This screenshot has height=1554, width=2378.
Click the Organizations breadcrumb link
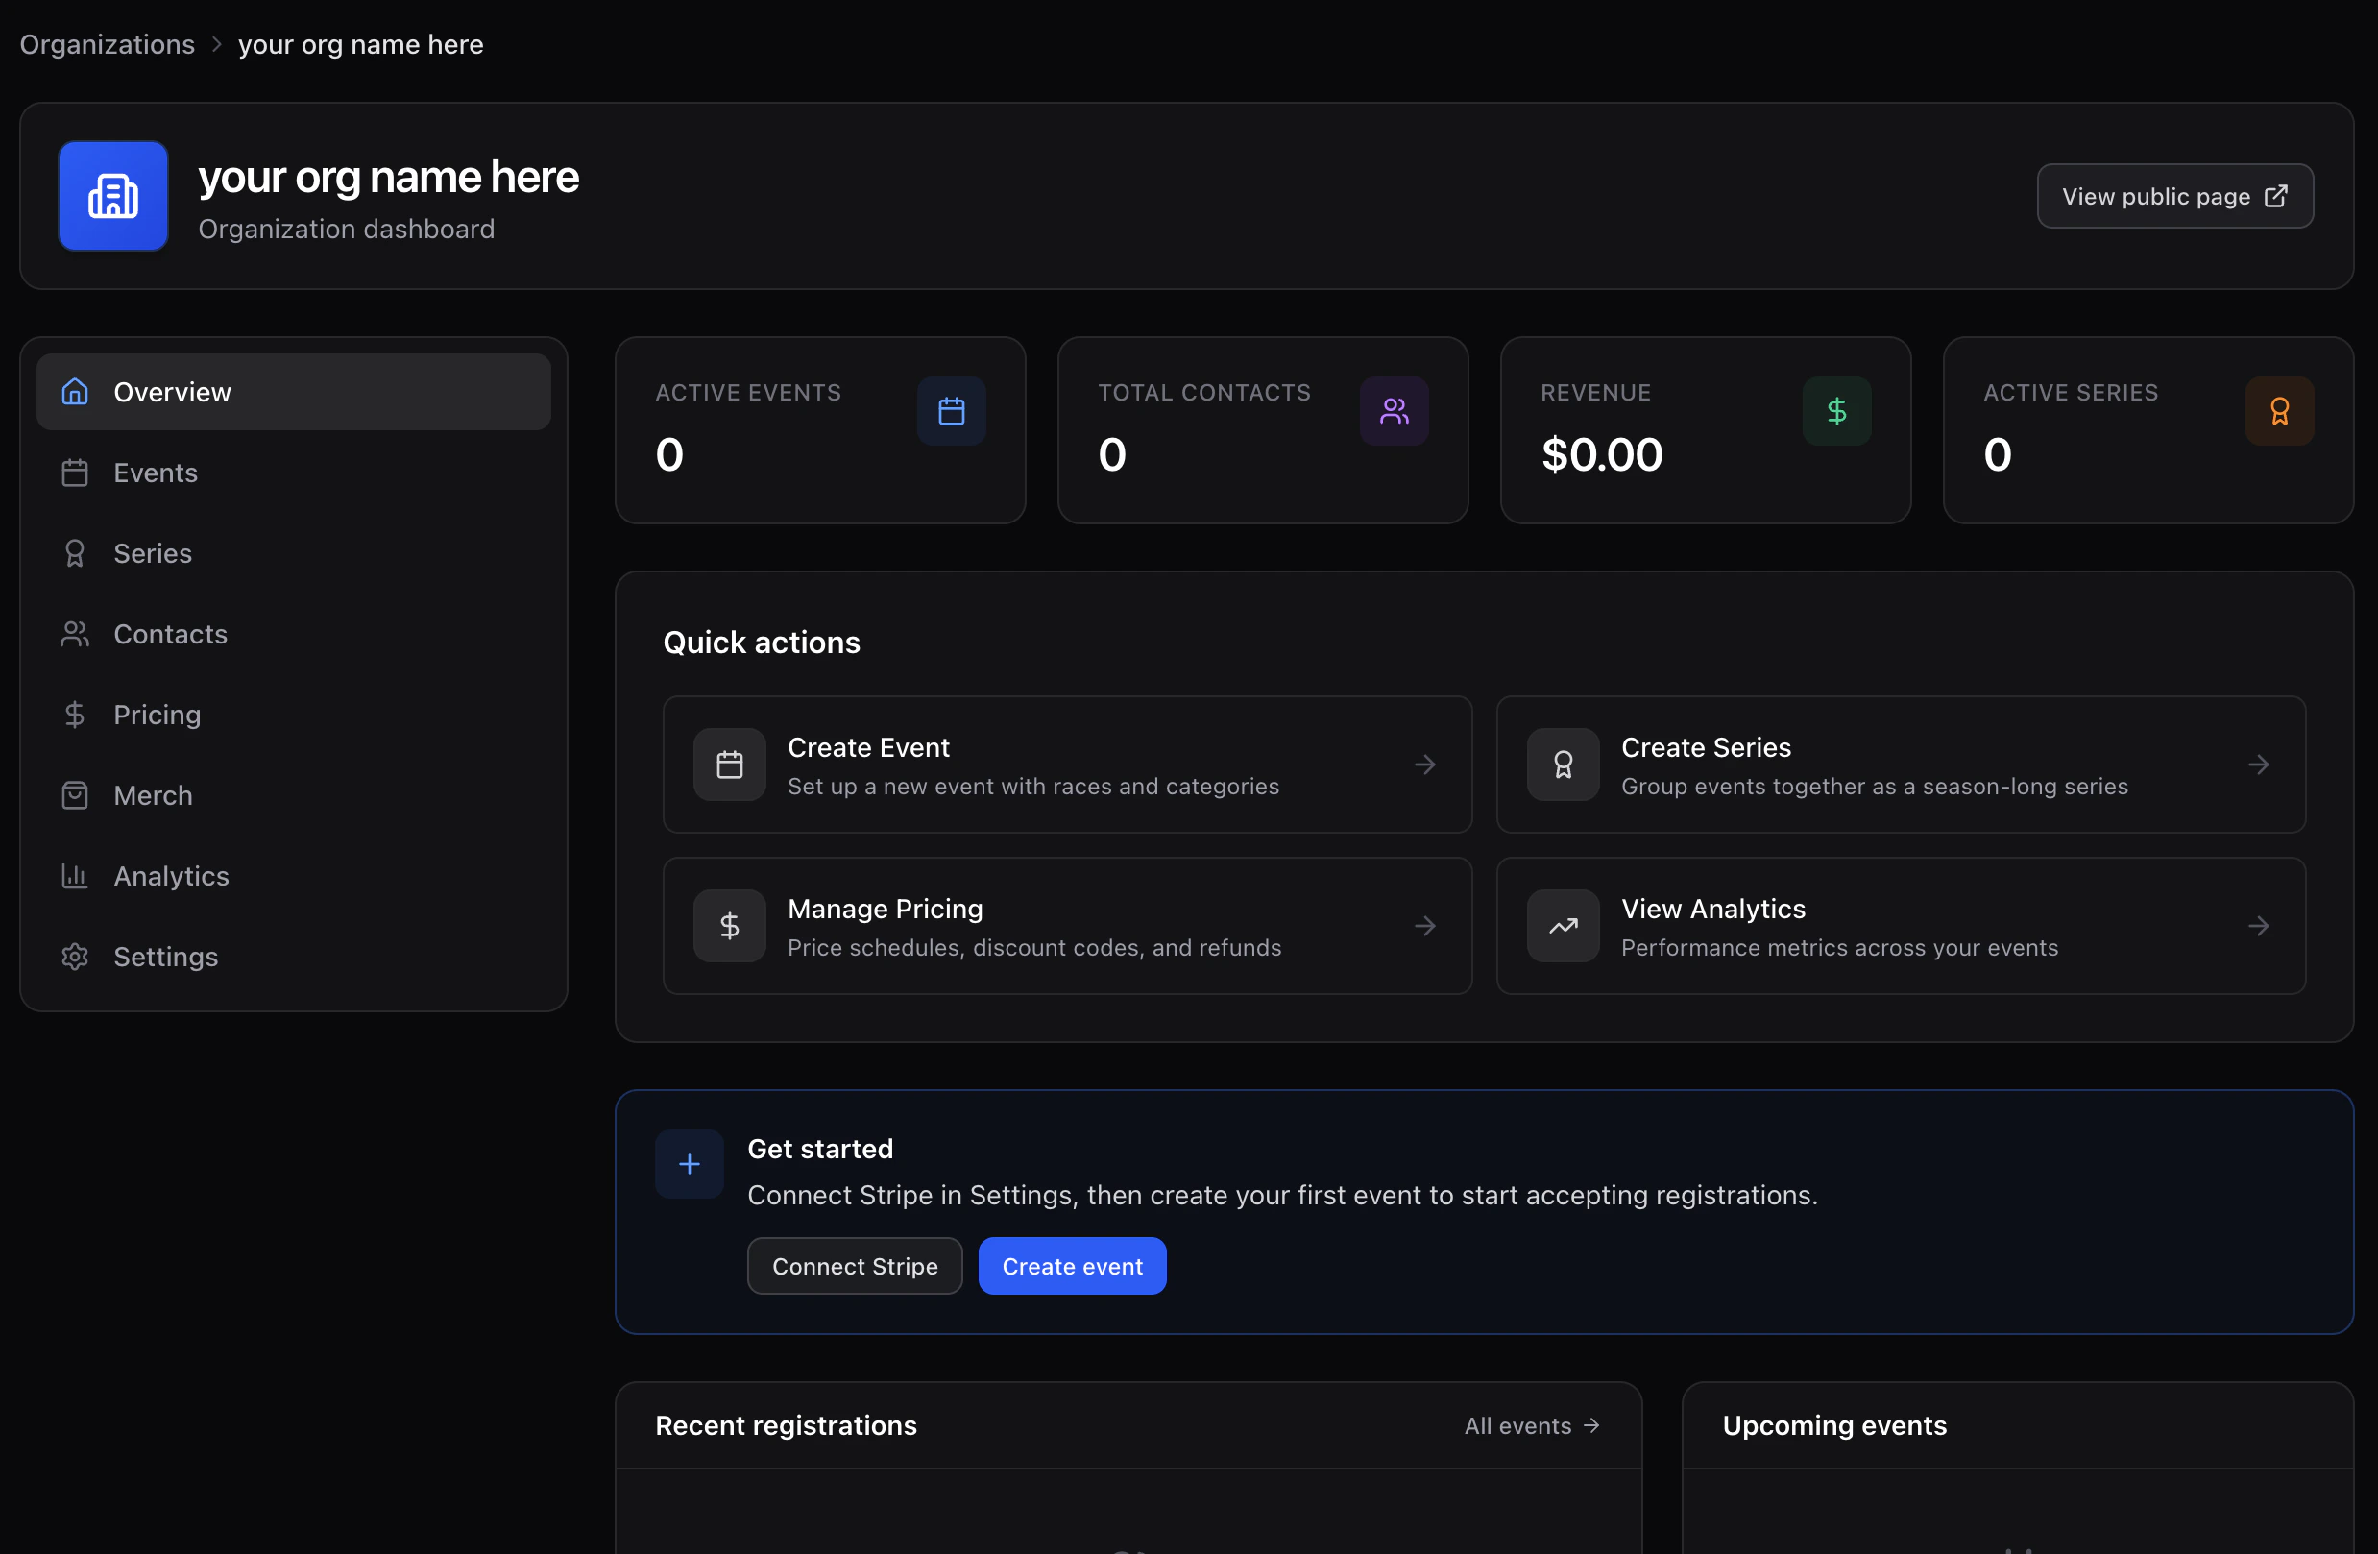[x=108, y=45]
